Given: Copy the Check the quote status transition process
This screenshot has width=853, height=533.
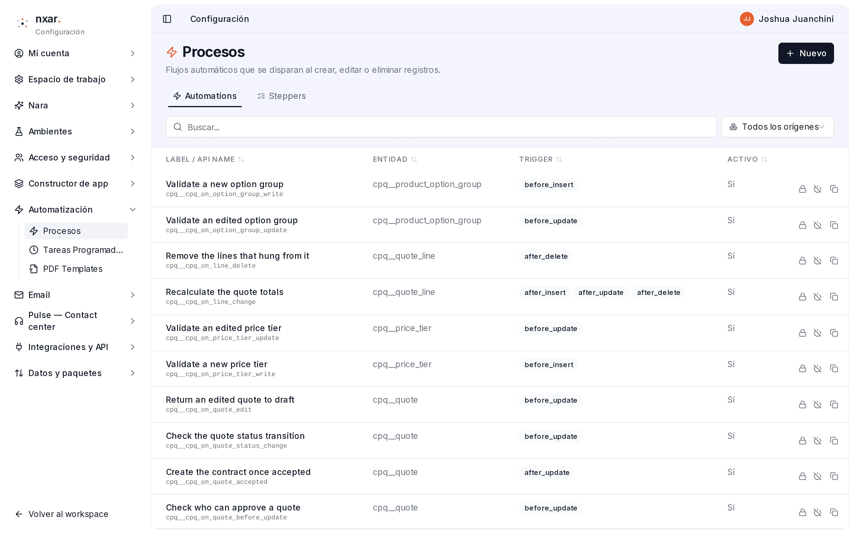Looking at the screenshot, I should tap(834, 441).
